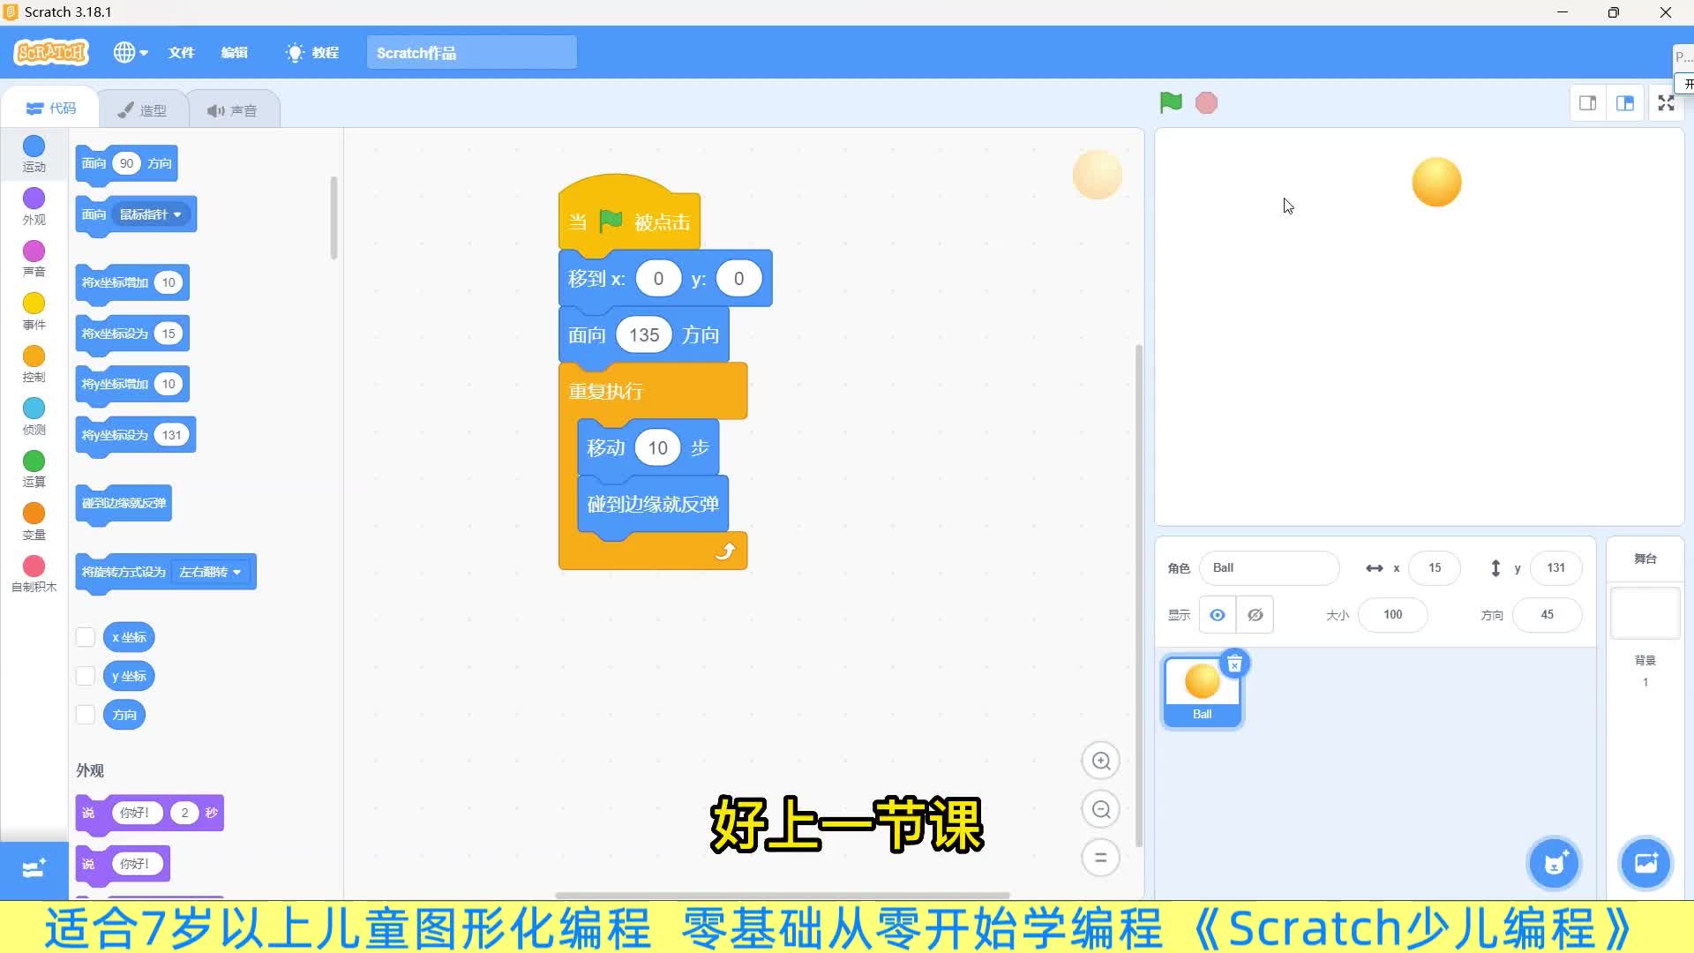Switch to the 代码 tab

pos(51,108)
